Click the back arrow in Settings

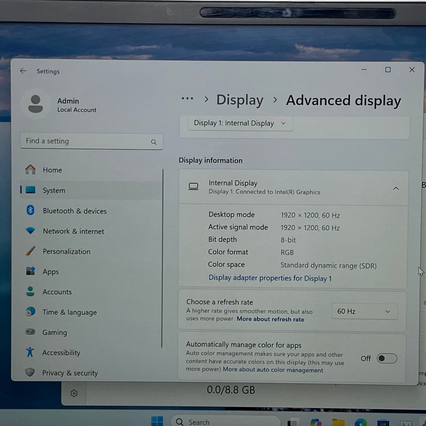coord(23,71)
